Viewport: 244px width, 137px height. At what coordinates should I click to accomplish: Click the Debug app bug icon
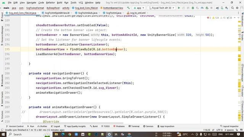[x=193, y=8]
